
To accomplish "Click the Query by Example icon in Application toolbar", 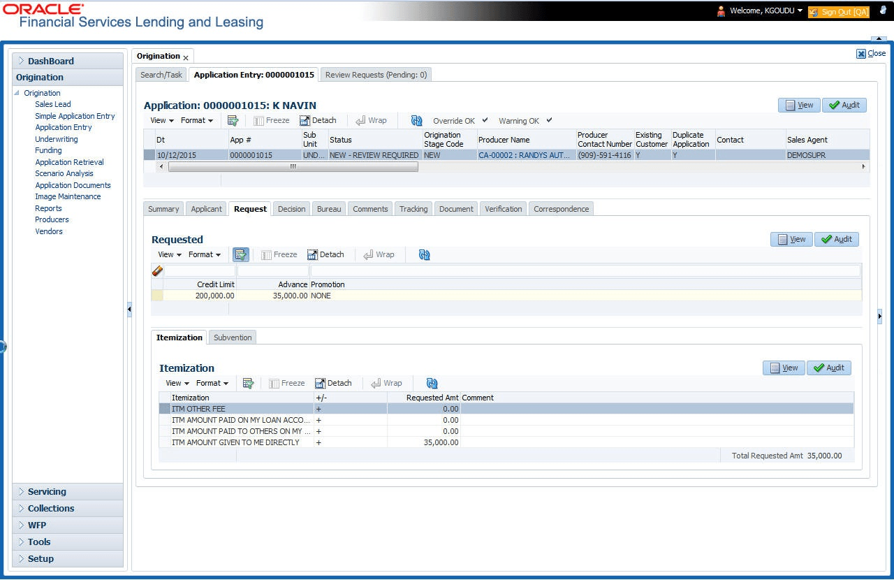I will click(233, 120).
